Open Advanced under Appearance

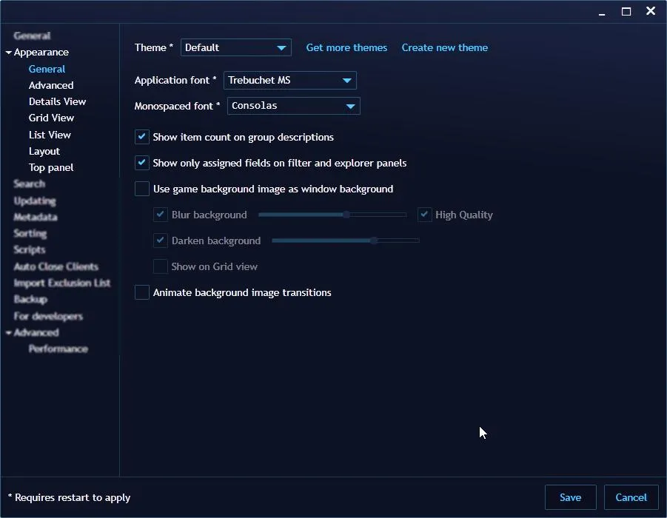pyautogui.click(x=51, y=86)
